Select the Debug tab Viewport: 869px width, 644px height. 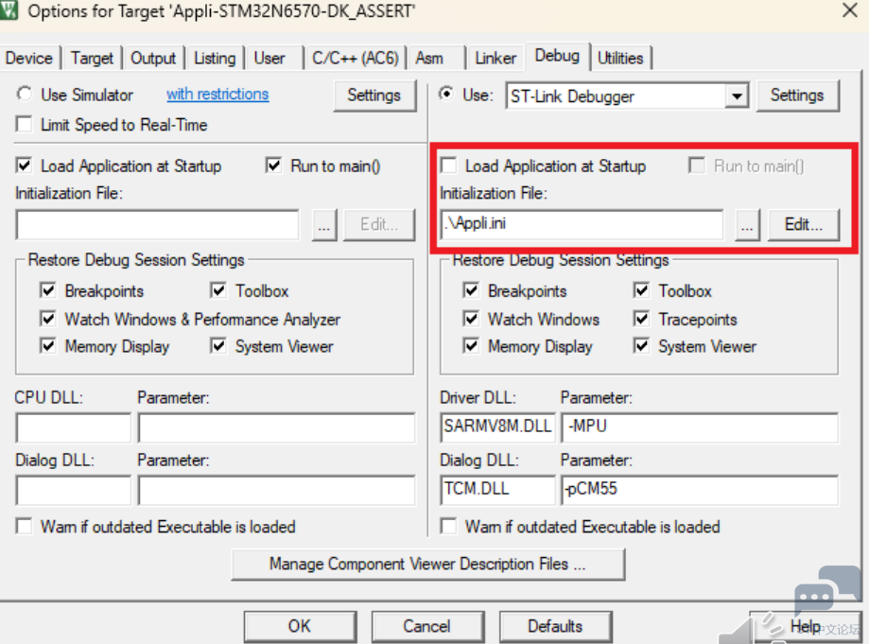tap(557, 56)
